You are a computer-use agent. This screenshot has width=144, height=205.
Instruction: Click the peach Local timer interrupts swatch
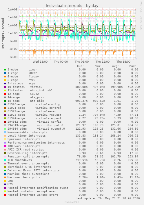point(5,136)
